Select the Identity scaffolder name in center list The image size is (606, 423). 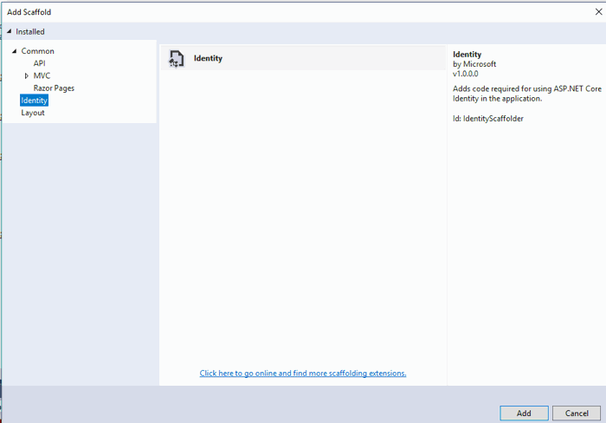(x=208, y=59)
